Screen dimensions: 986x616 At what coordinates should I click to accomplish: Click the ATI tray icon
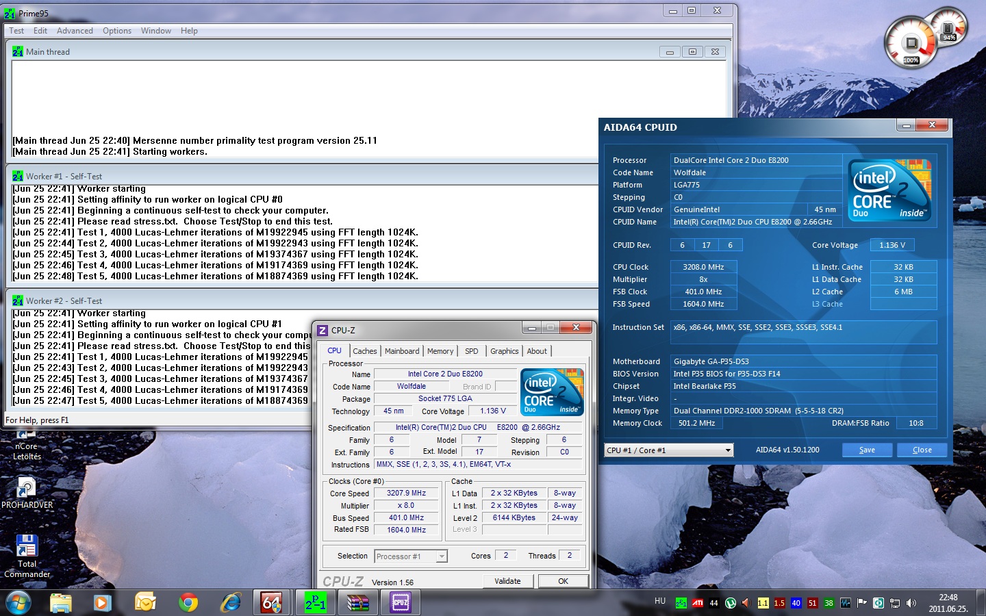point(697,603)
